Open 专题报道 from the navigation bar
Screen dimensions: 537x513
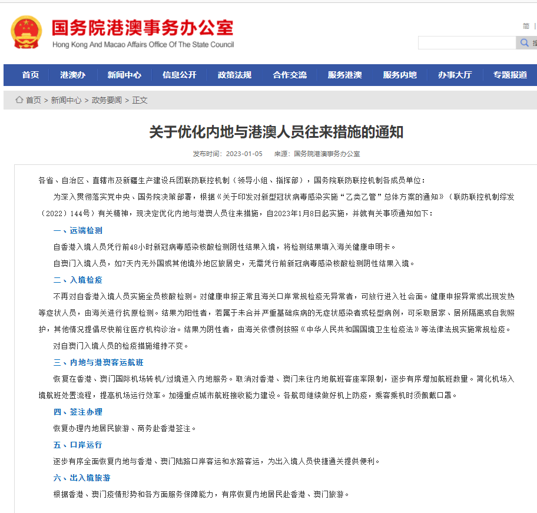click(510, 75)
